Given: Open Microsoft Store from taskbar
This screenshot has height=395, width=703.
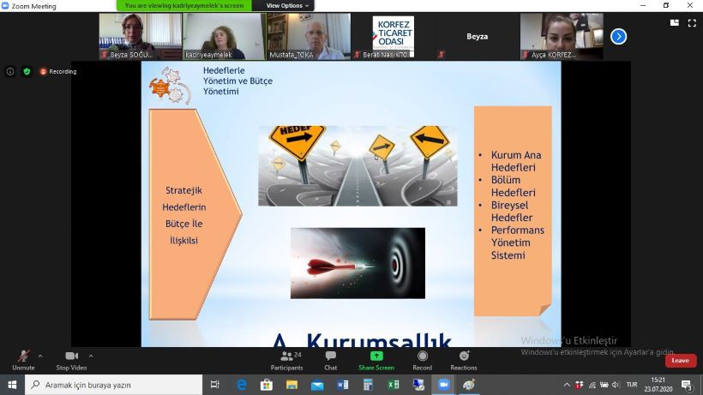Looking at the screenshot, I should 267,385.
